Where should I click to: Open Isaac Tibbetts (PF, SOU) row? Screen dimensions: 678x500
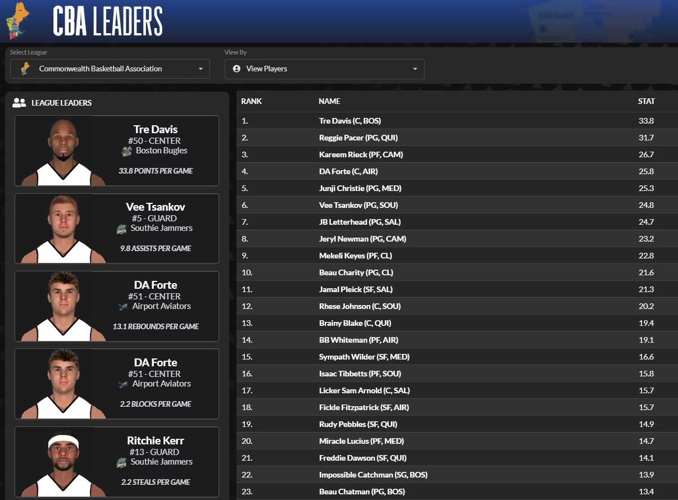pos(457,374)
